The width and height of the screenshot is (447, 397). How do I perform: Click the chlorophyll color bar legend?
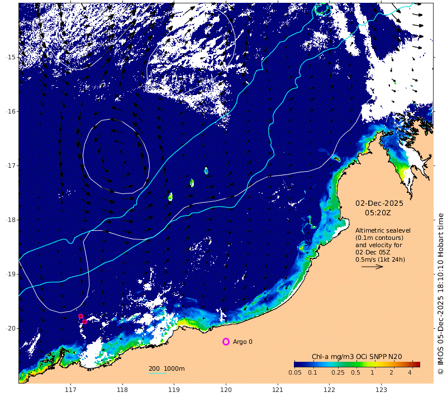[x=357, y=364]
